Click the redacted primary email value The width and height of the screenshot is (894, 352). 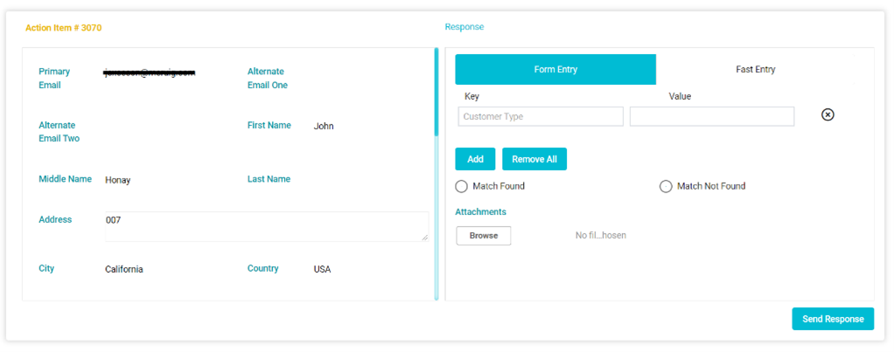tap(150, 72)
